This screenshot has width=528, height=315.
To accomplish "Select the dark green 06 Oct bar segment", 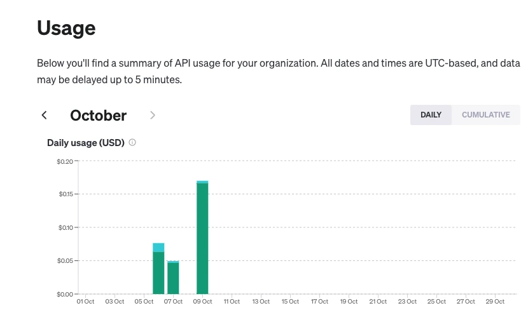I will click(158, 273).
